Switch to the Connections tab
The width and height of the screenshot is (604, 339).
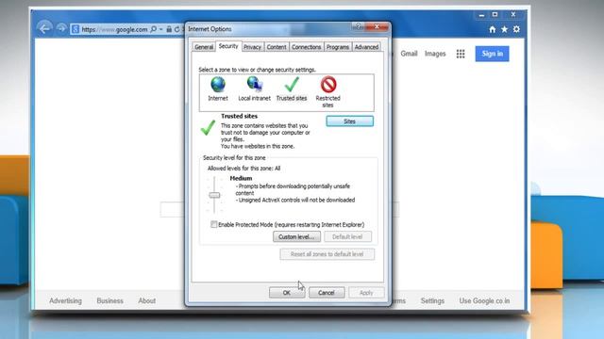pos(306,47)
